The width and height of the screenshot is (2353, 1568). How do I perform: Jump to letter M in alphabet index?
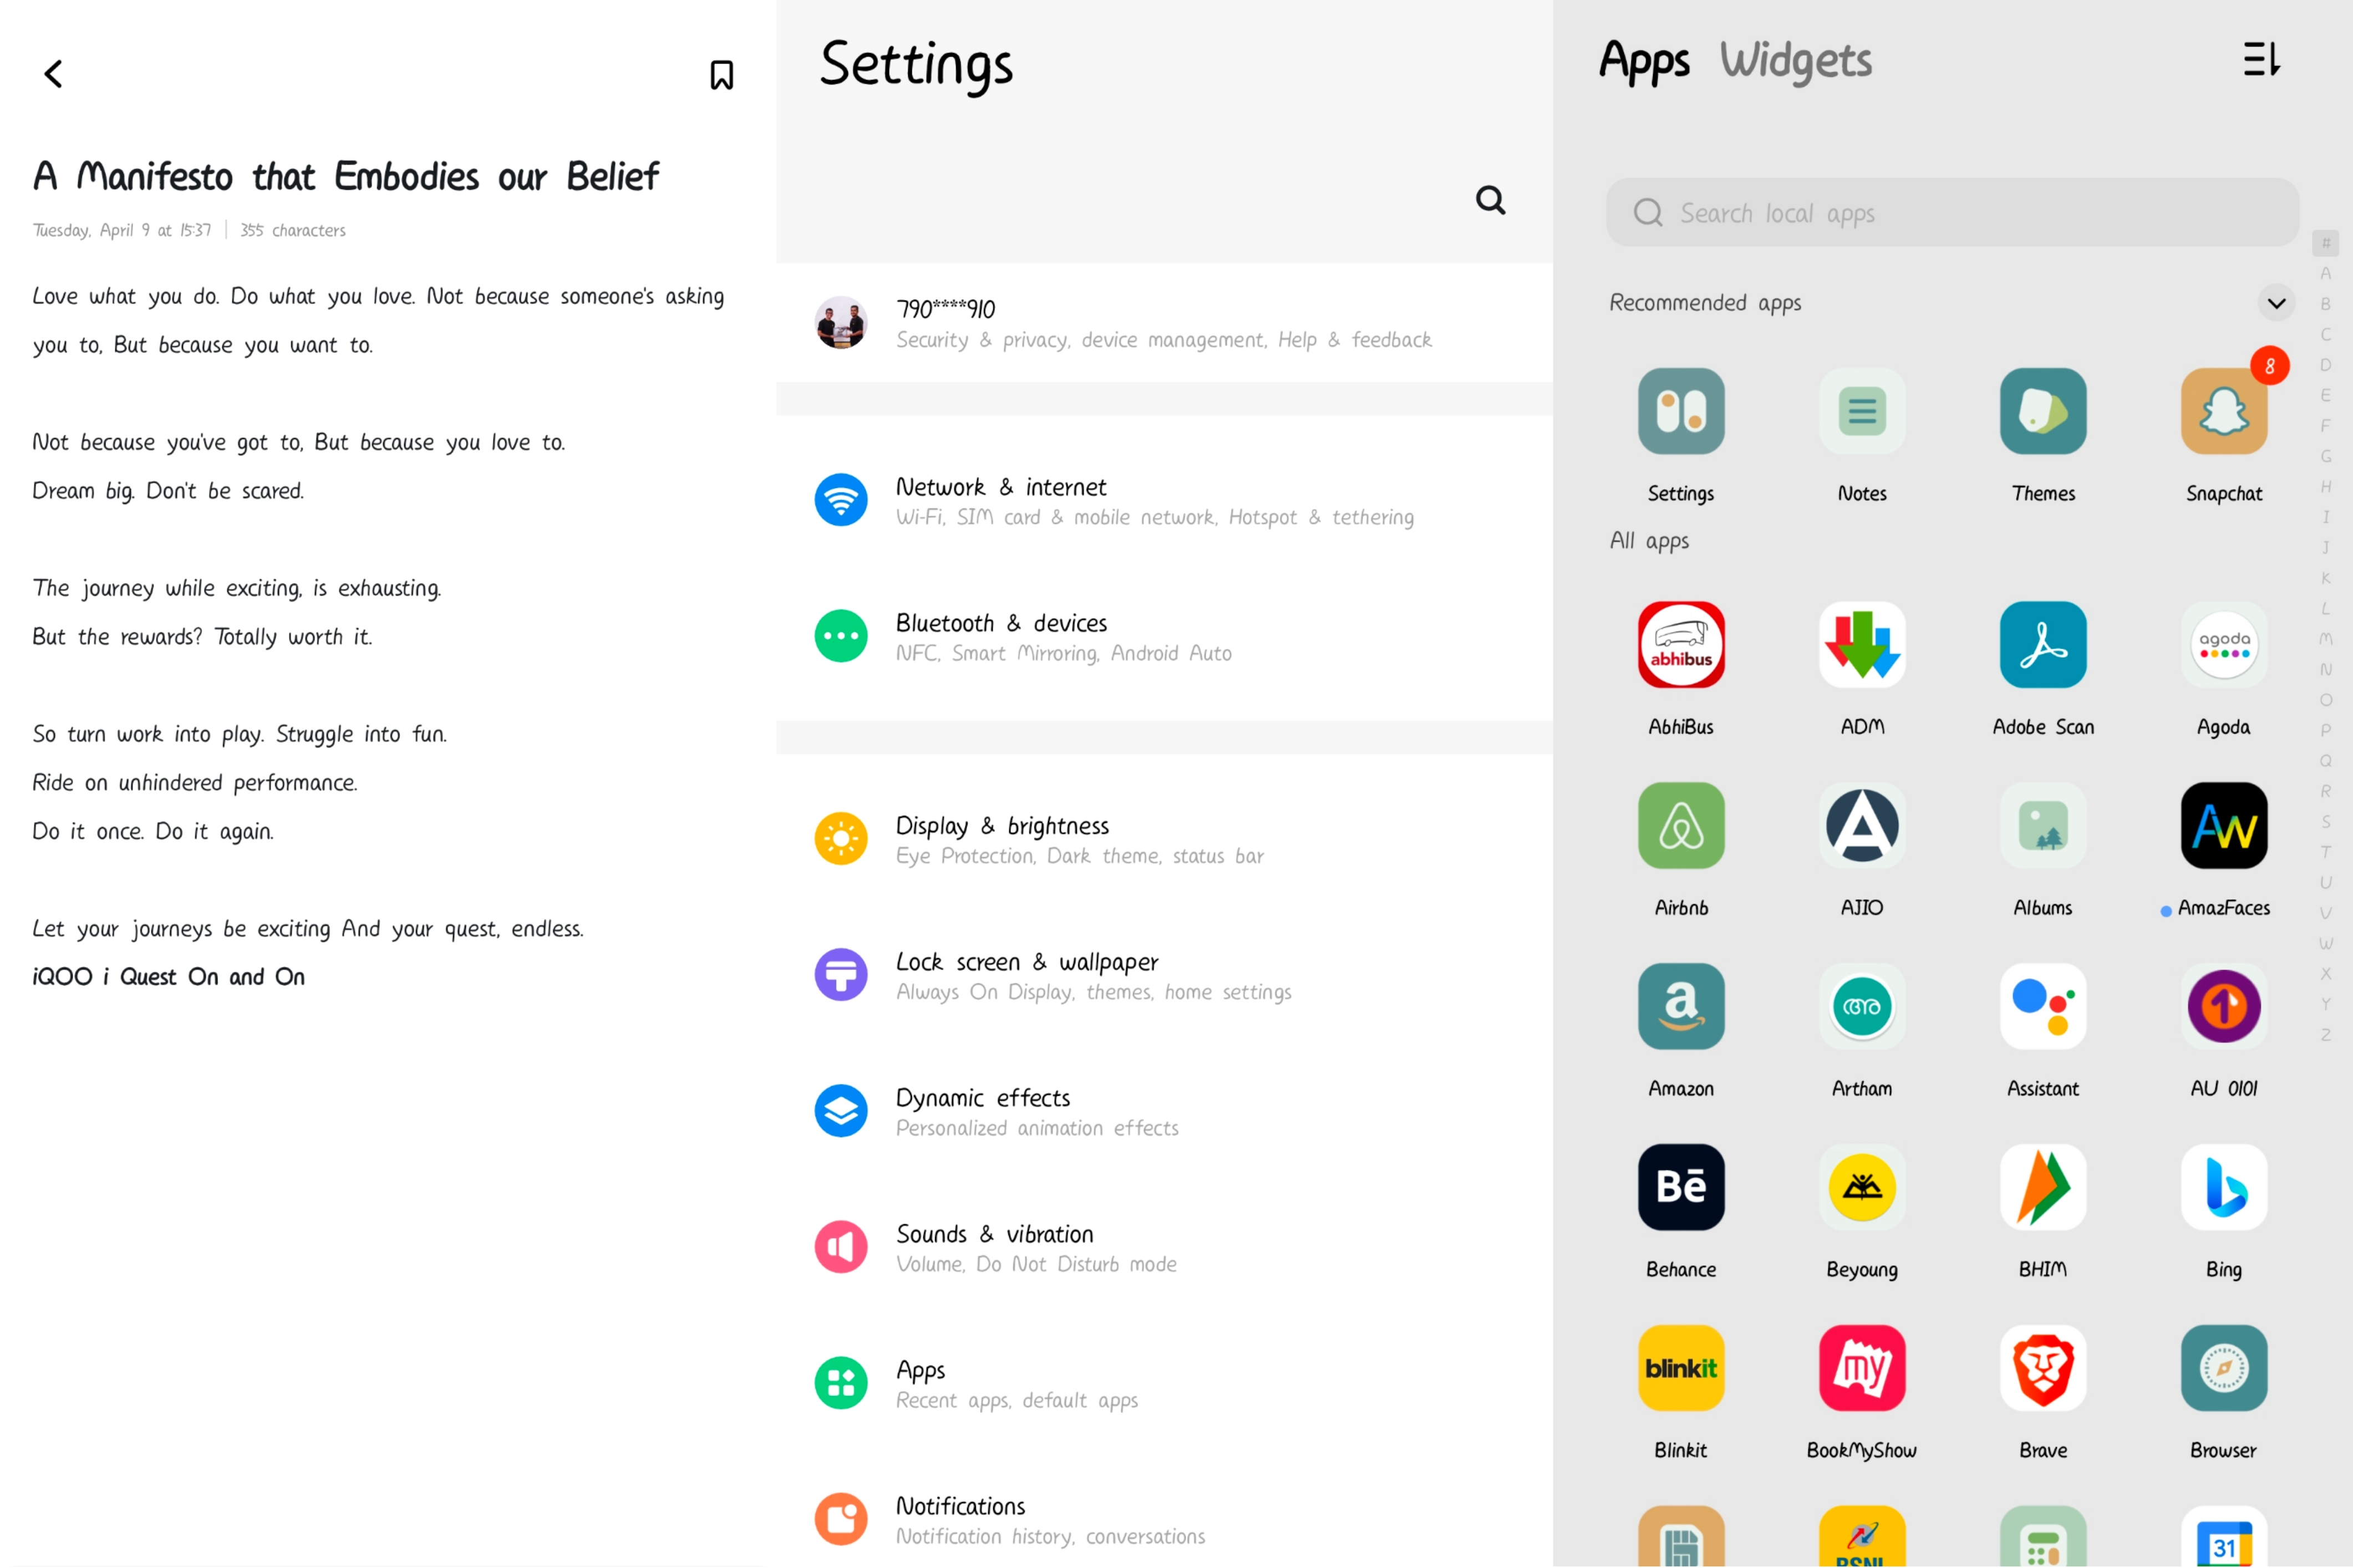point(2325,638)
